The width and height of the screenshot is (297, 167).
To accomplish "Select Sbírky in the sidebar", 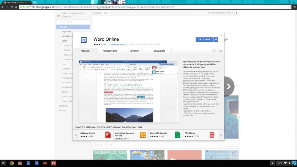I will click(64, 41).
